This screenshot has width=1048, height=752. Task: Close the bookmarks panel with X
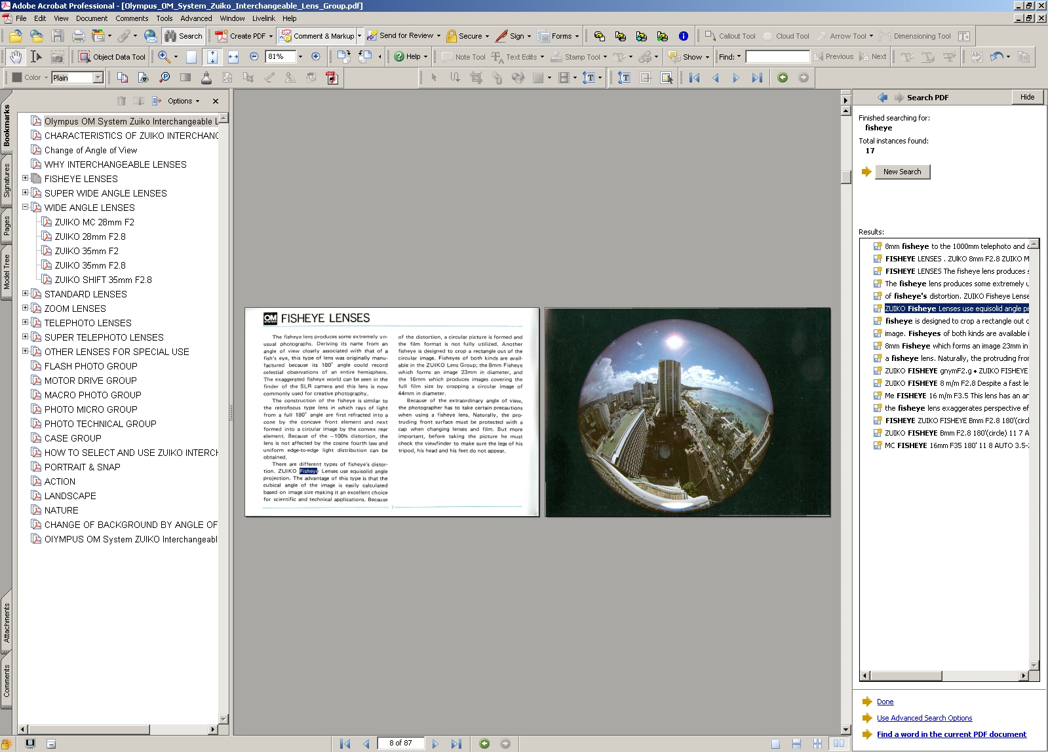216,101
